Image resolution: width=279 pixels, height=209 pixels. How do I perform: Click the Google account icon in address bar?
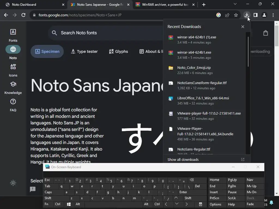tap(218, 15)
